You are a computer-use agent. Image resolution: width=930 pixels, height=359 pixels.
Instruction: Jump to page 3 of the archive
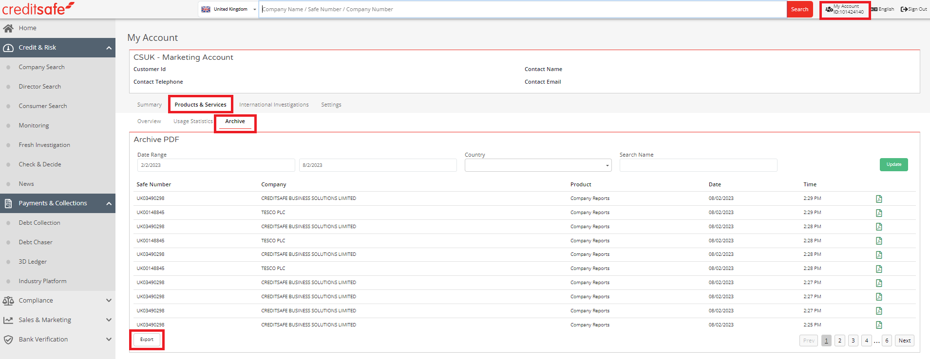[853, 341]
